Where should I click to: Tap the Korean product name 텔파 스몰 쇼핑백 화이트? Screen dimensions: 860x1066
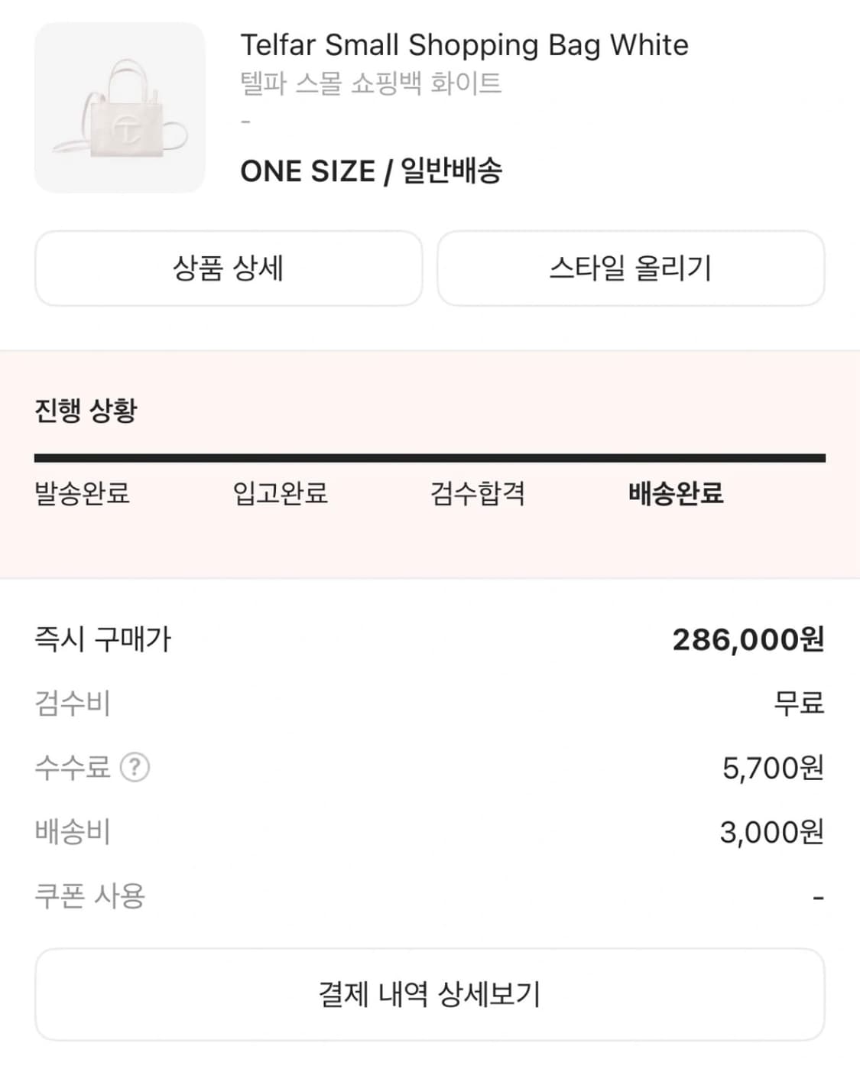coord(372,83)
